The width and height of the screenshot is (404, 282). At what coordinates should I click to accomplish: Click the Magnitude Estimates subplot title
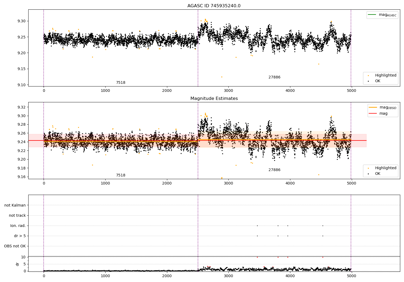pyautogui.click(x=214, y=99)
